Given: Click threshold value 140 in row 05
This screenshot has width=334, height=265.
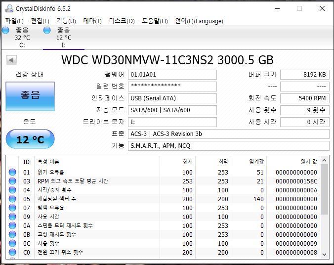Looking at the screenshot, I should click(258, 199).
